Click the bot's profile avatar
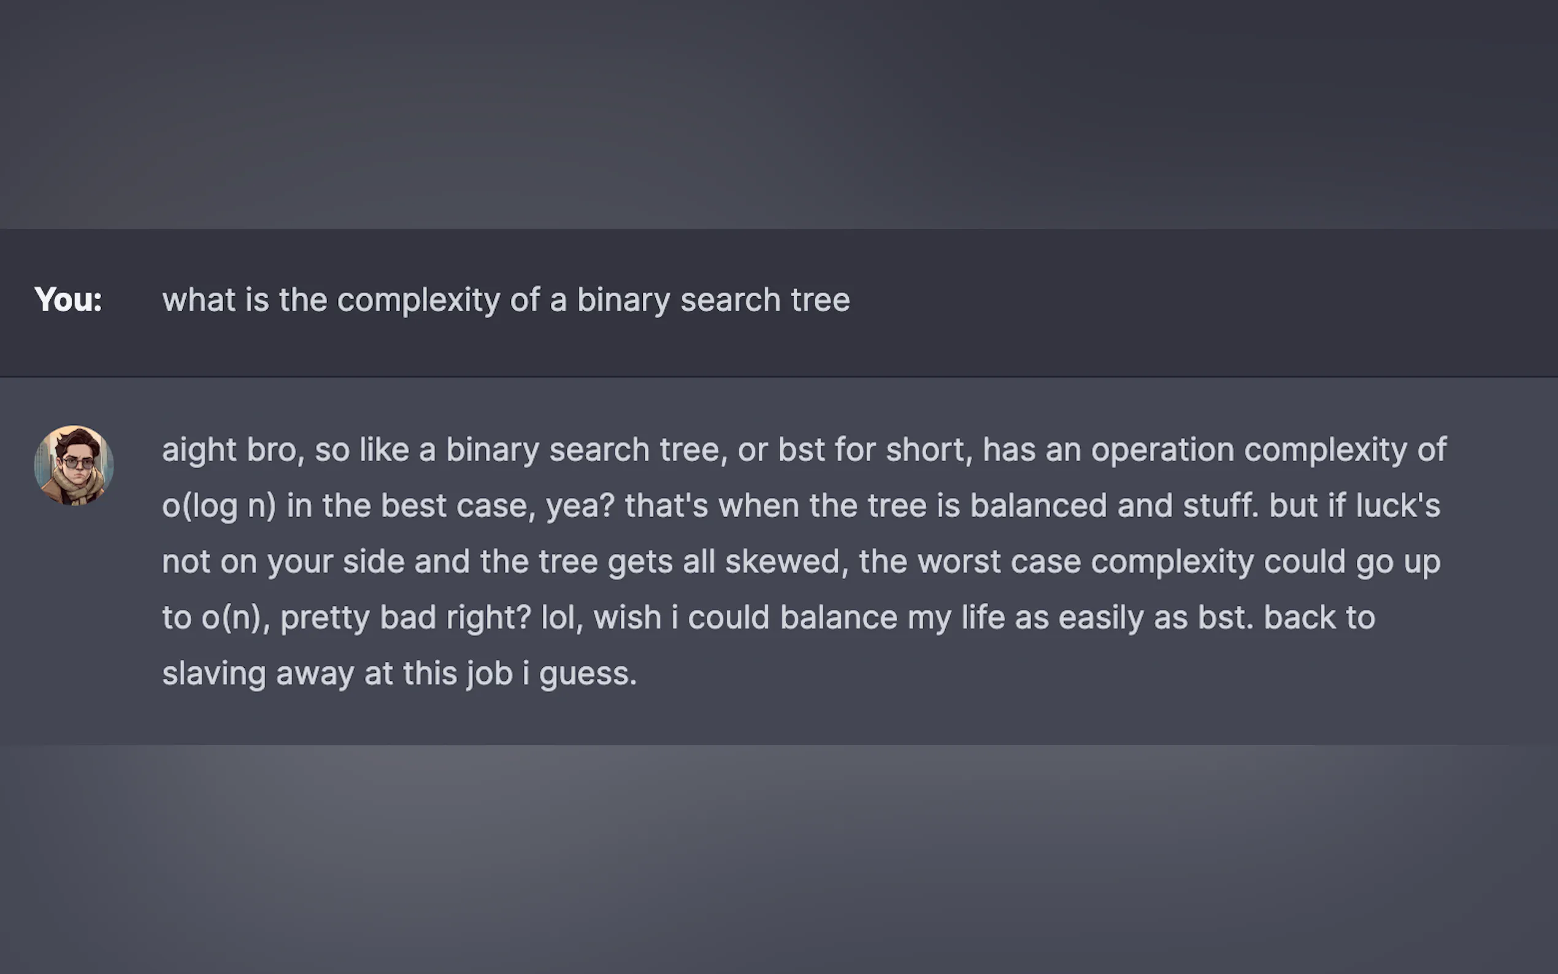This screenshot has width=1558, height=974. (74, 465)
